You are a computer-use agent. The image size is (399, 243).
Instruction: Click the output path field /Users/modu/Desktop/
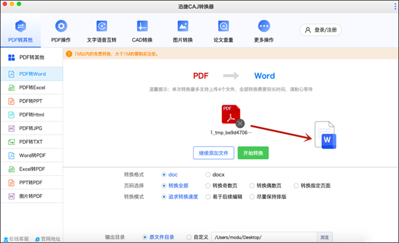264,237
